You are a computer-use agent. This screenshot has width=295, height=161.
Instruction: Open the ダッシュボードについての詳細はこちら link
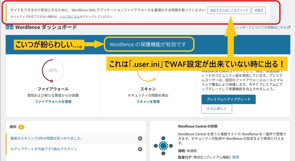[x=259, y=27]
